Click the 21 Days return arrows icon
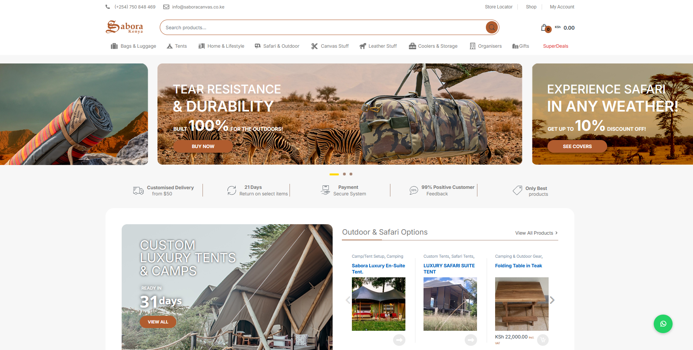The image size is (693, 350). coord(232,190)
